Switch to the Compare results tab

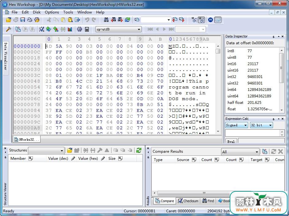(x=164, y=201)
